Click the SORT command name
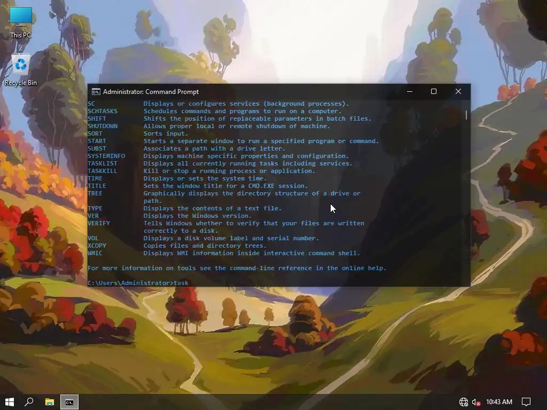Screen dimensions: 547x410 (95, 133)
